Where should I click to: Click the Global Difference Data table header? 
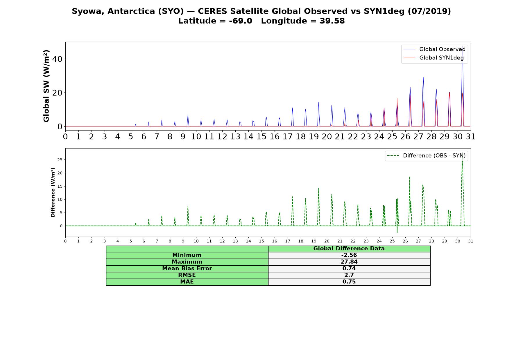[349, 249]
